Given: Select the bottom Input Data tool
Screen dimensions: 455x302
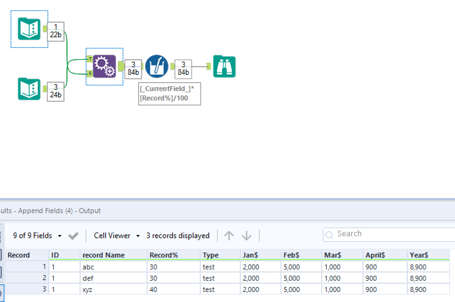Looking at the screenshot, I should click(x=29, y=89).
